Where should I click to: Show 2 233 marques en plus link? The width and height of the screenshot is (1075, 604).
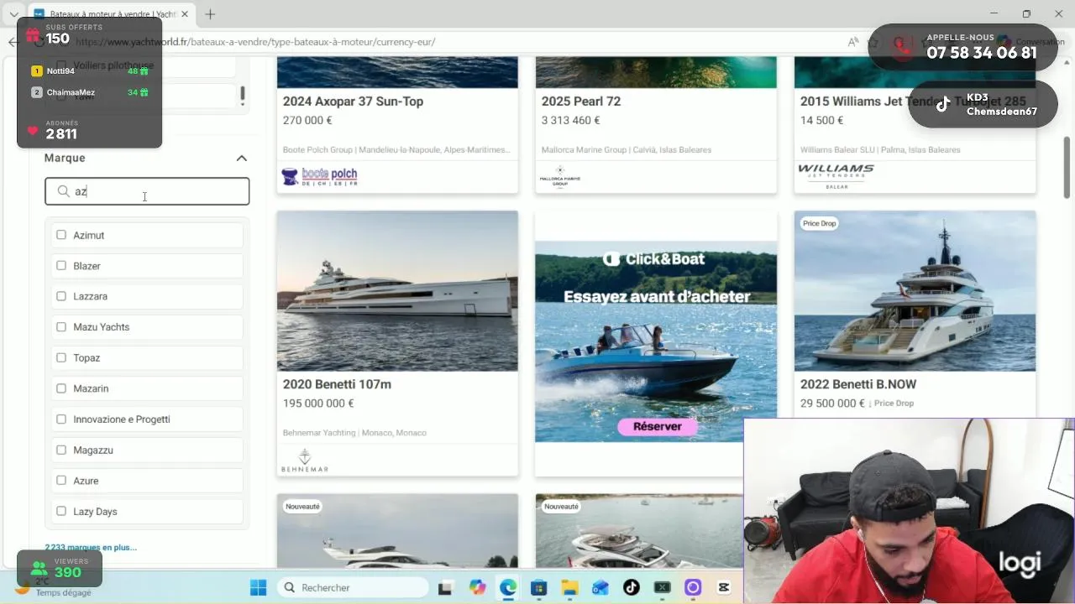(x=91, y=547)
